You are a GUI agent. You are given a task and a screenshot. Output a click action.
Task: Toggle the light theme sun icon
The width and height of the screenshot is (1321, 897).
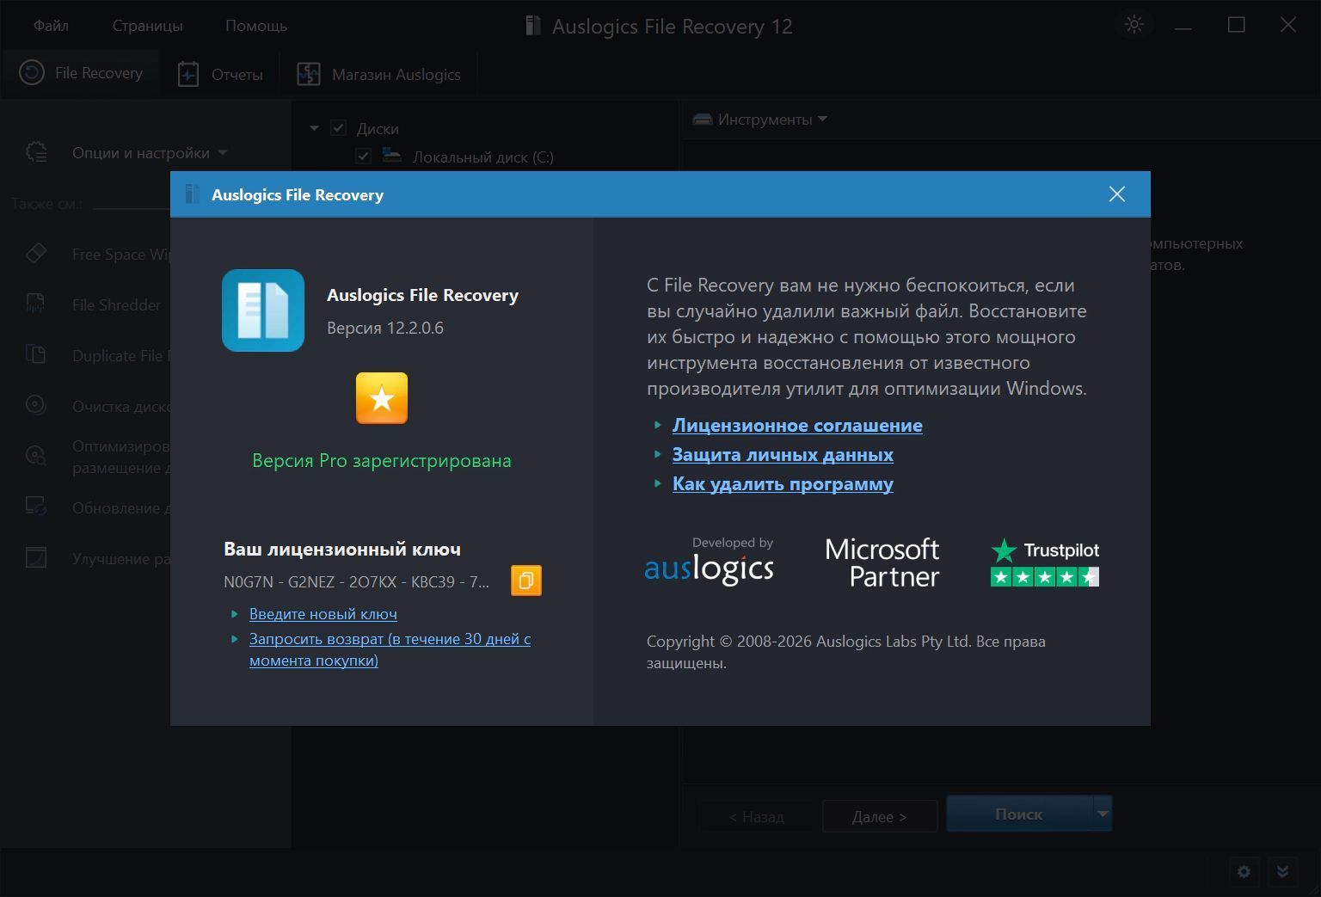point(1134,25)
